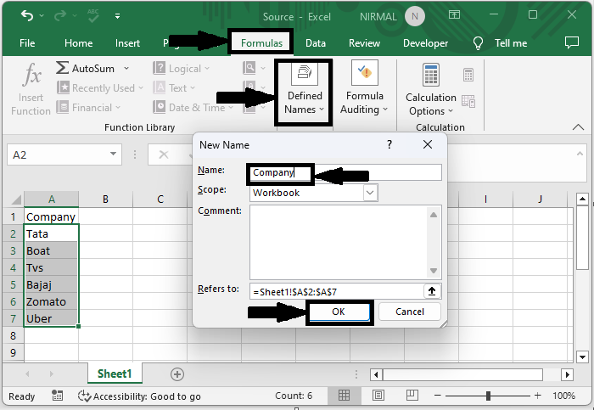This screenshot has height=410, width=594.
Task: Expand the AutoSum dropdown arrow
Action: [126, 69]
